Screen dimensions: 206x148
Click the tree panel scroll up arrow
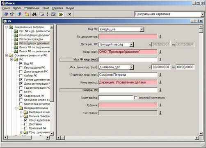tap(52, 27)
